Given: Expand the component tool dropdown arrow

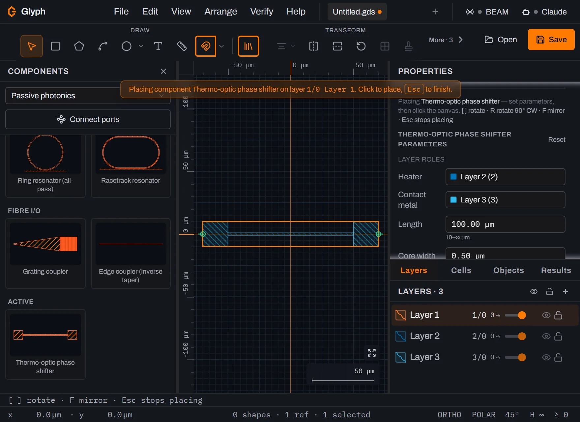Looking at the screenshot, I should click(x=221, y=46).
